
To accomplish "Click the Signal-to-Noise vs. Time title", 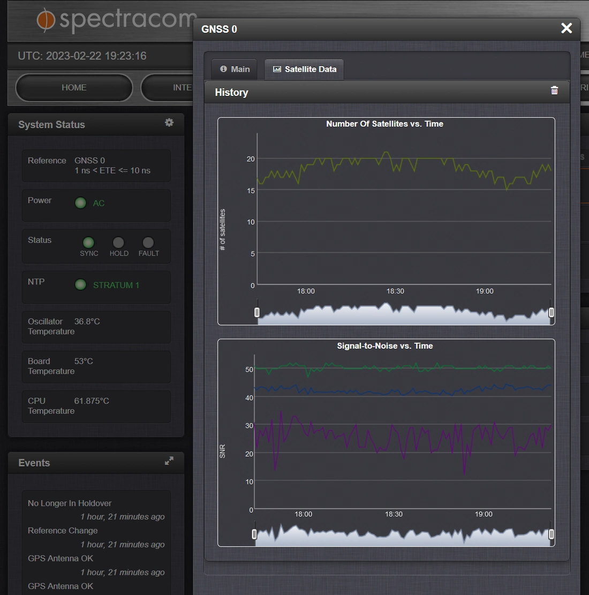I will click(385, 345).
